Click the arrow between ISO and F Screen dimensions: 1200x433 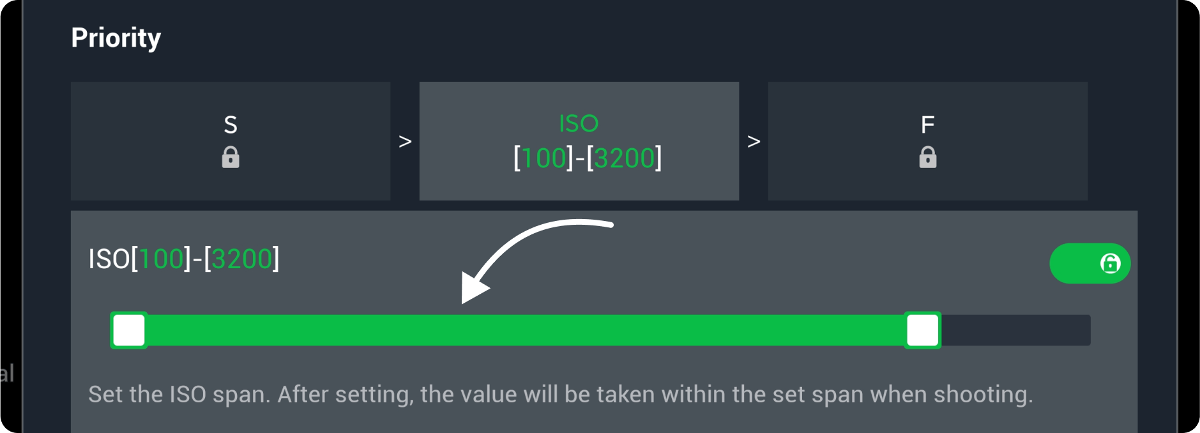point(754,141)
